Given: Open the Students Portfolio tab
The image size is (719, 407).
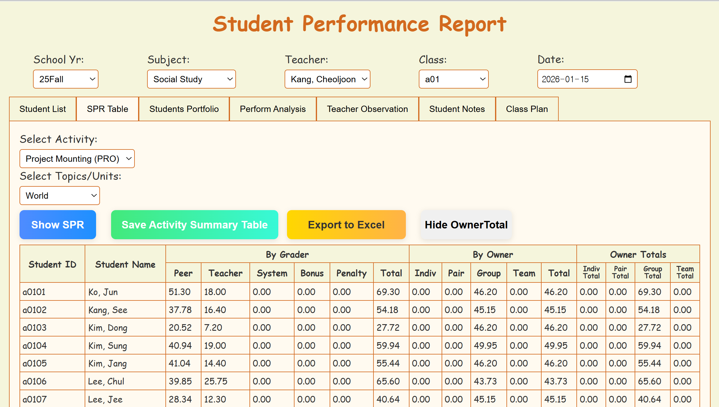Looking at the screenshot, I should 184,109.
